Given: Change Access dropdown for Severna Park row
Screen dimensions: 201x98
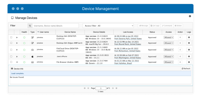Looking at the screenshot, I should 169,37.
